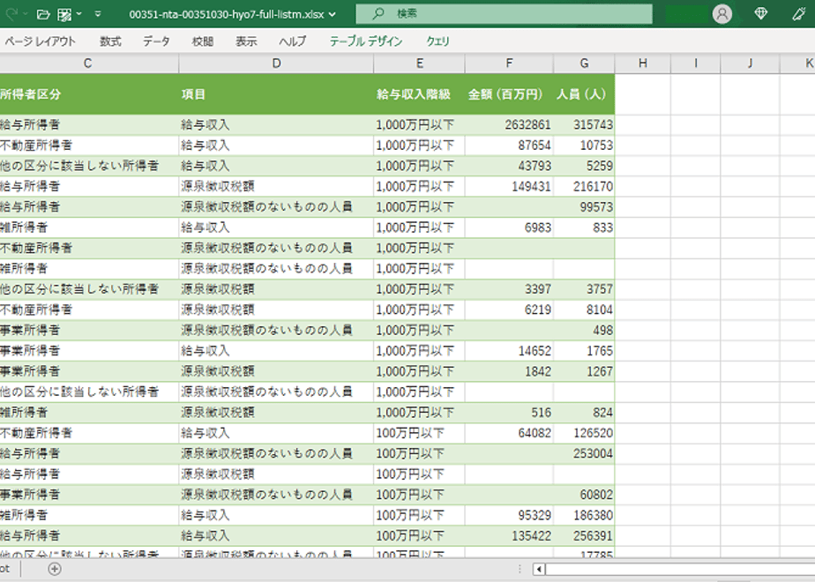Click the 給与収入階級 header cell

click(420, 94)
